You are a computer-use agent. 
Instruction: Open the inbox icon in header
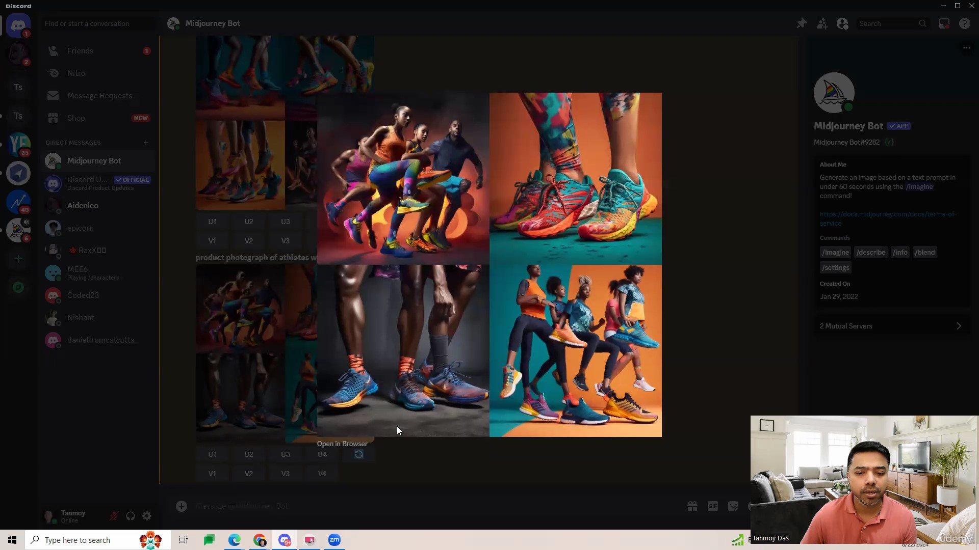click(x=944, y=23)
